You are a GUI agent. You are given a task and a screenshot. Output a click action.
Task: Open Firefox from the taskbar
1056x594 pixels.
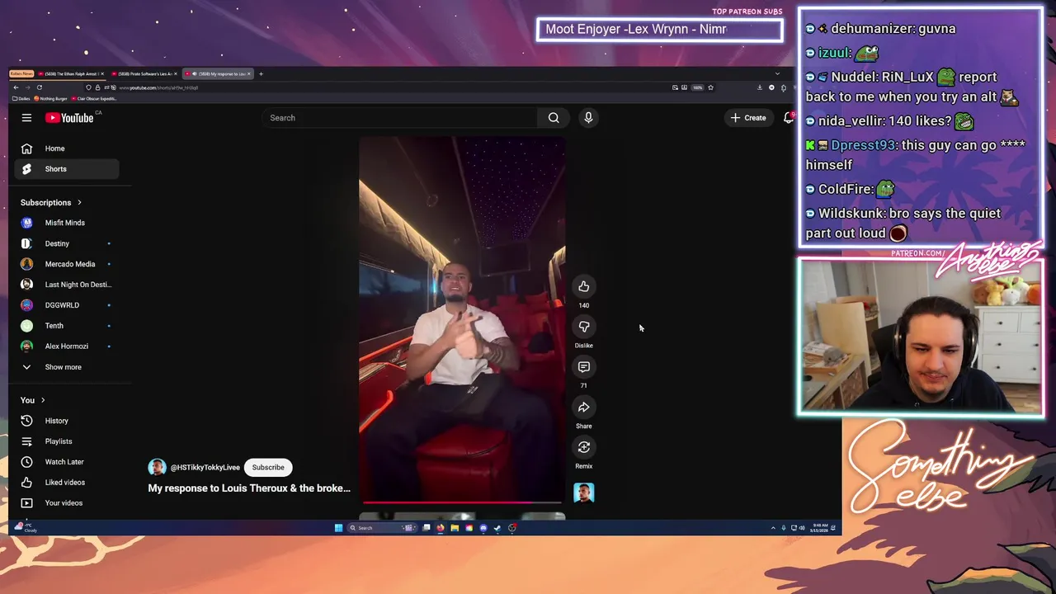(441, 528)
